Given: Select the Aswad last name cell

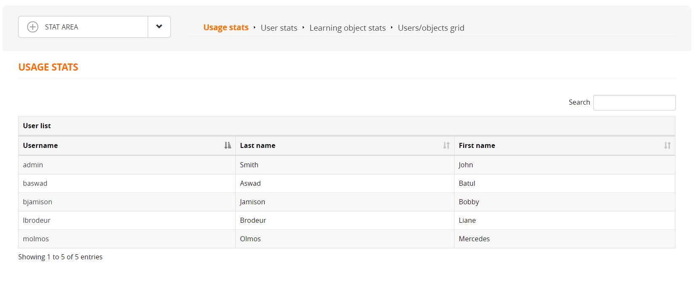Looking at the screenshot, I should (345, 183).
